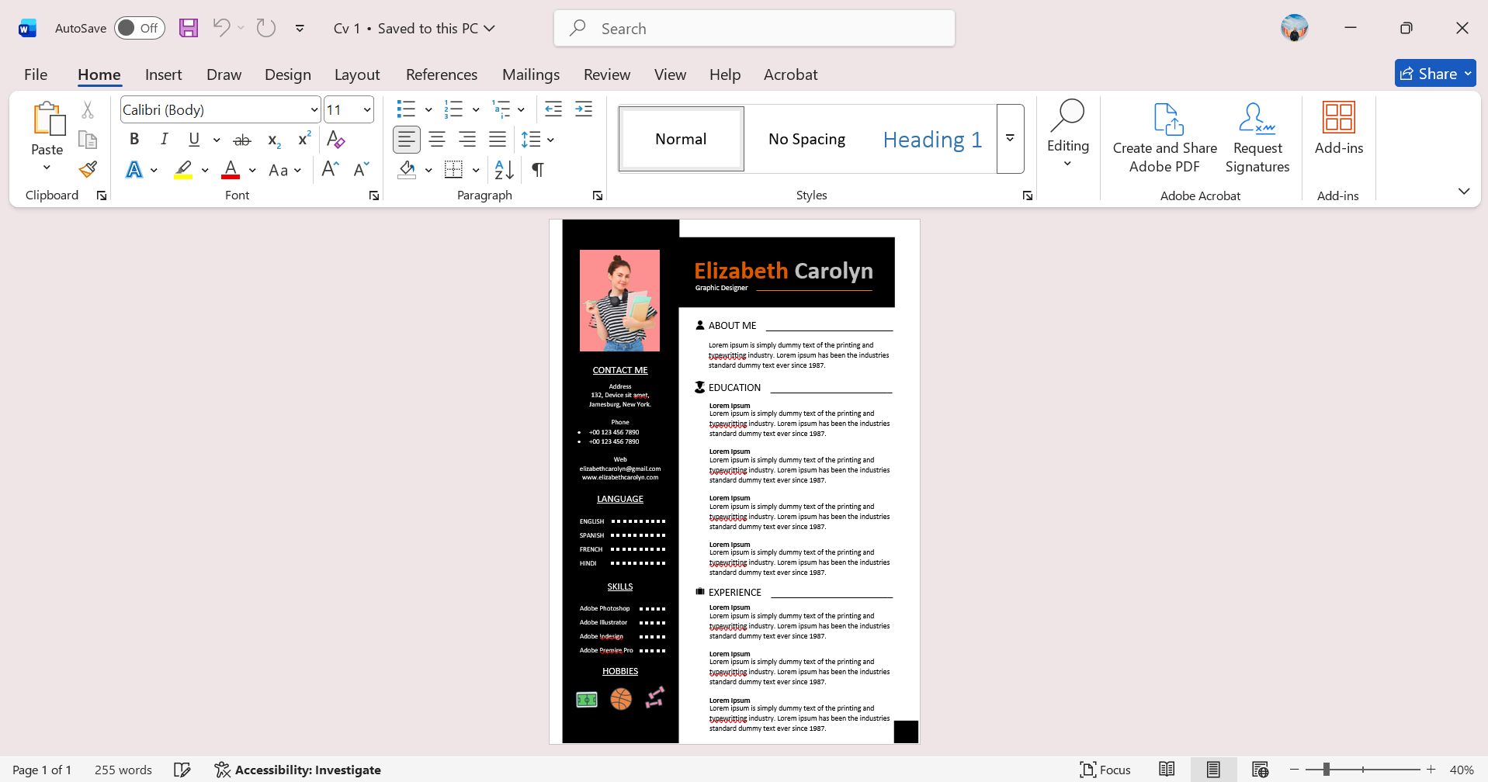This screenshot has height=782, width=1488.
Task: Turn on AutoSave
Action: [139, 27]
